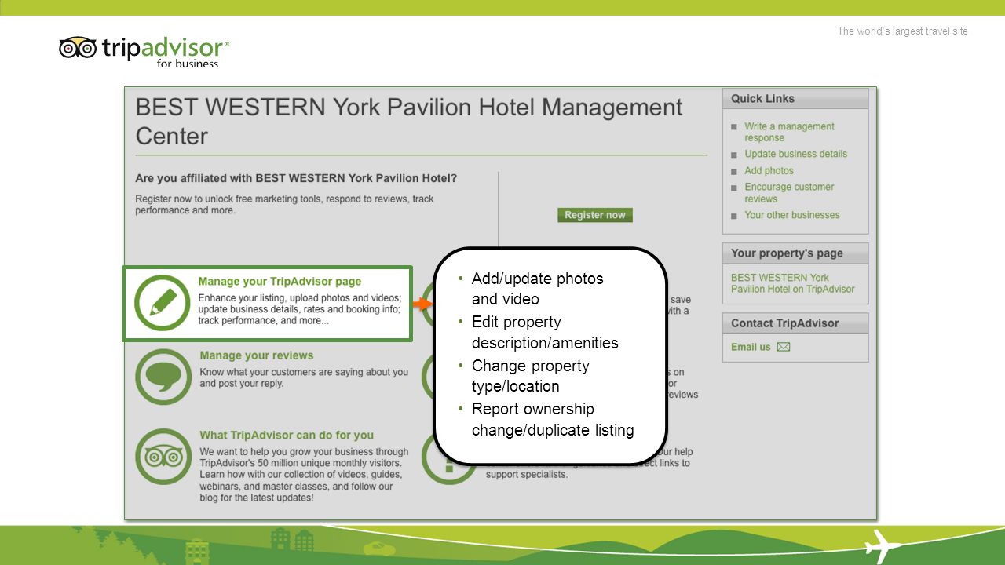The image size is (1005, 565).
Task: Open Encourage customer reviews link
Action: pyautogui.click(x=789, y=193)
